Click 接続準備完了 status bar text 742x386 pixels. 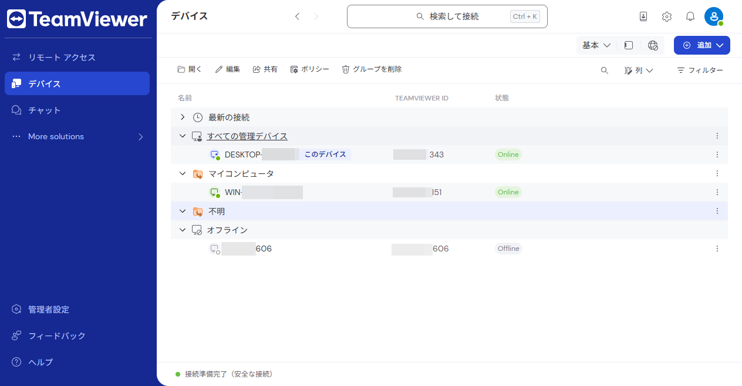[228, 374]
